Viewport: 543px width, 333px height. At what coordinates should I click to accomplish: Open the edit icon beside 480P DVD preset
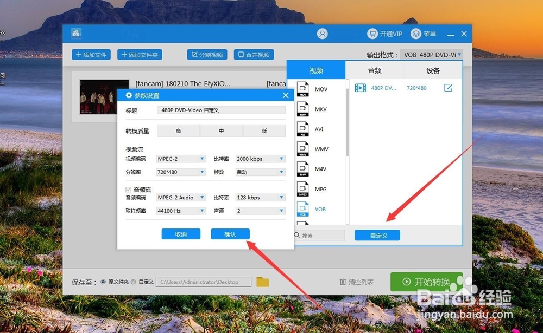(447, 87)
